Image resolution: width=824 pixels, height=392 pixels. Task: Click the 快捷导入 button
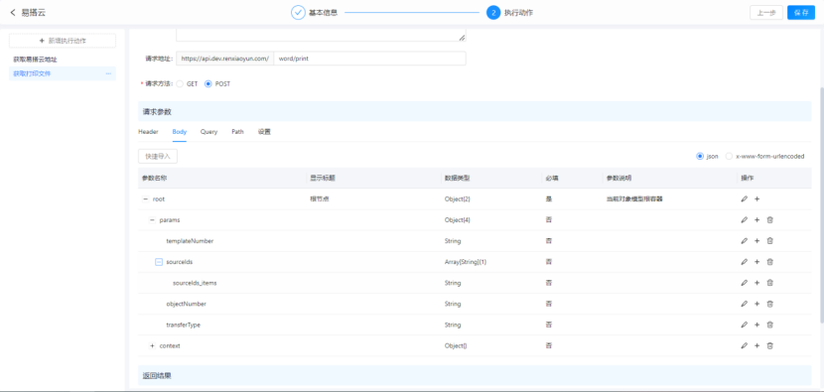pyautogui.click(x=158, y=156)
